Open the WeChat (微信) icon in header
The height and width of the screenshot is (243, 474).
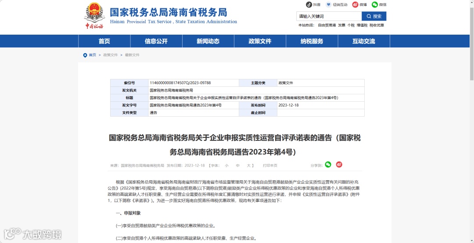click(x=375, y=4)
